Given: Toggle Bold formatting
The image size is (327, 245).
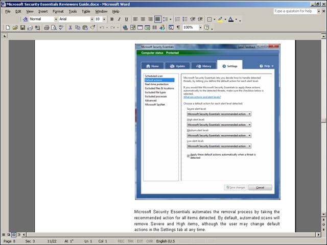Looking at the screenshot, I should (x=112, y=19).
